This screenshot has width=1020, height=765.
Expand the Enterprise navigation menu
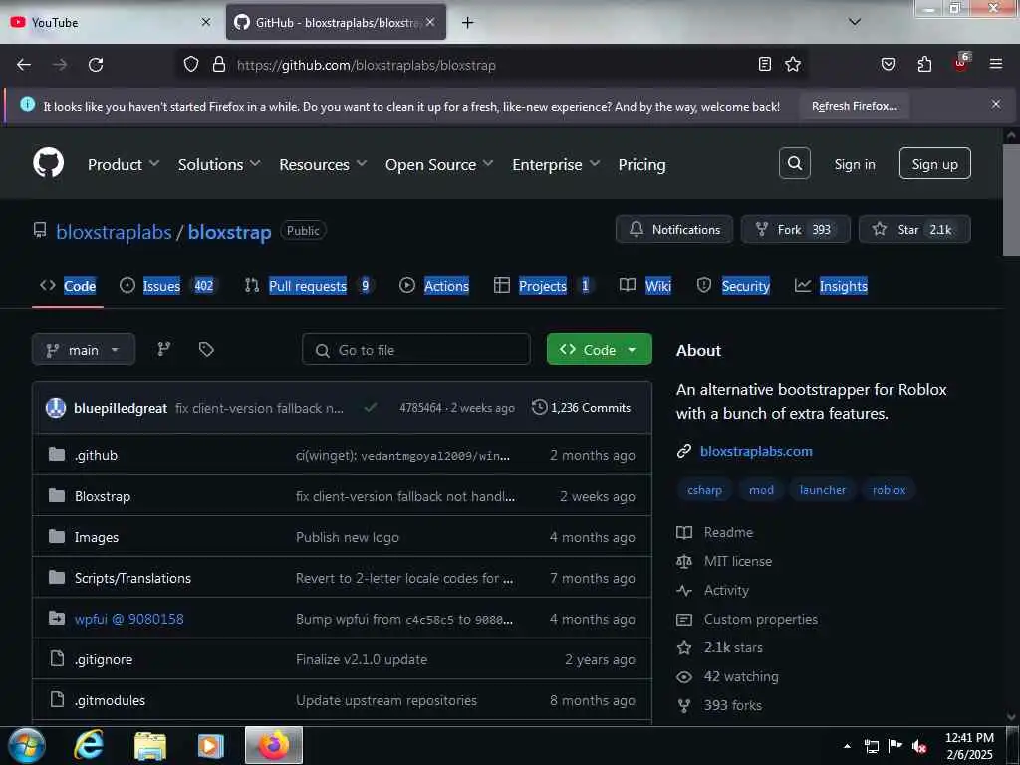[556, 164]
